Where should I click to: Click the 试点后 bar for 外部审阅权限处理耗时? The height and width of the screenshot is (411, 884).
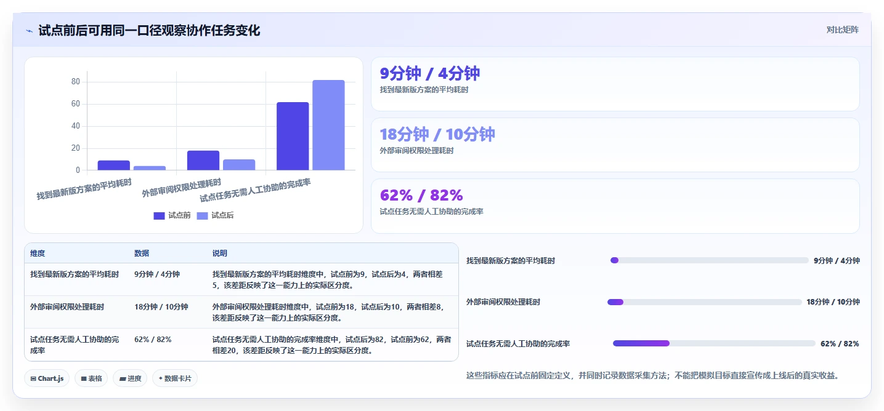[x=239, y=165]
